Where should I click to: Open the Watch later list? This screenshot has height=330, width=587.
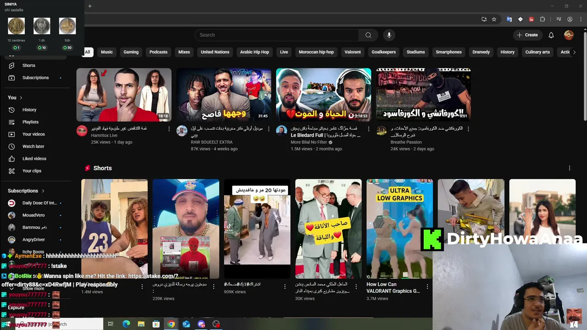33,147
